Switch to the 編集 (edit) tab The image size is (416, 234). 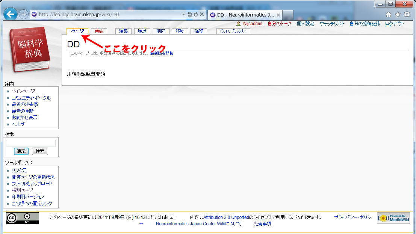(123, 31)
